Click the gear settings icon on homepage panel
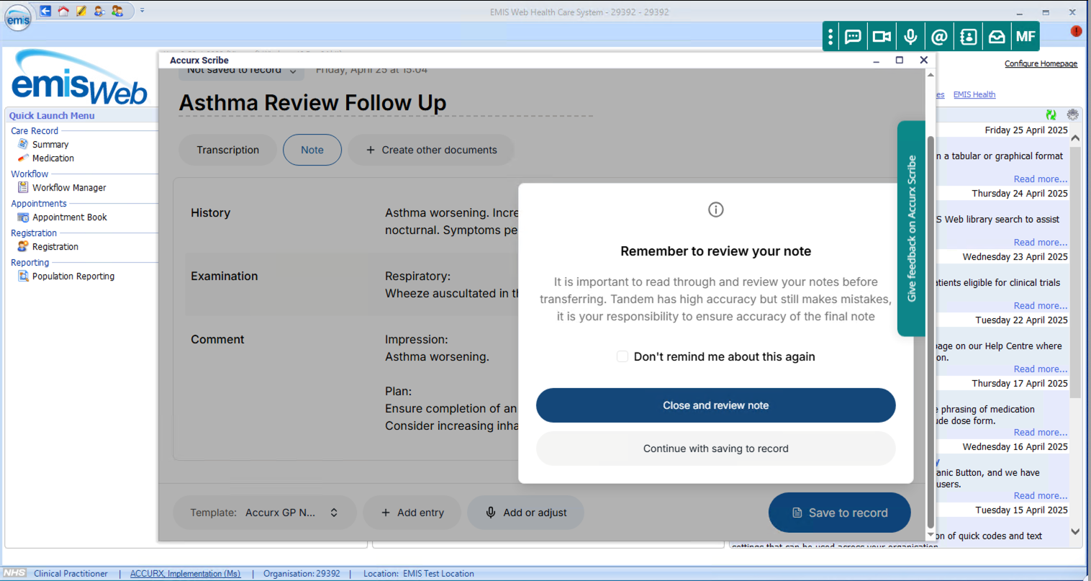Image resolution: width=1091 pixels, height=581 pixels. [1072, 114]
